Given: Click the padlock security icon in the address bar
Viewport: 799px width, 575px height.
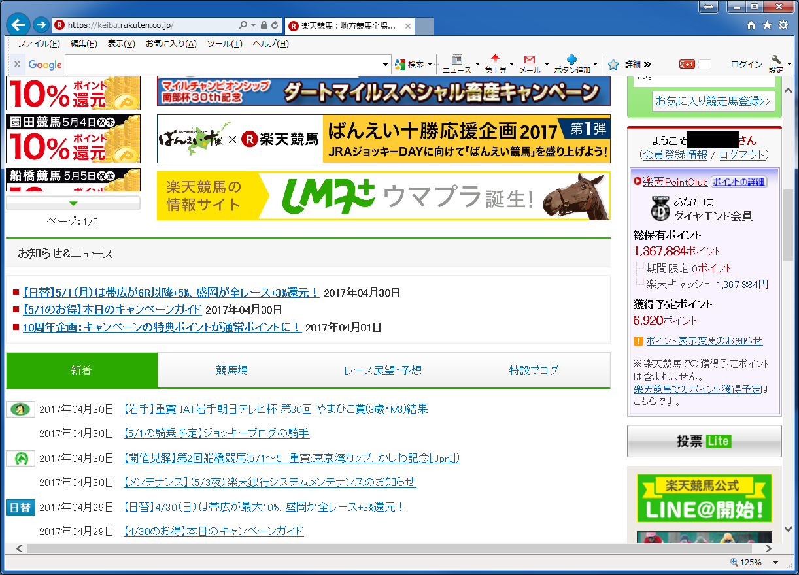Looking at the screenshot, I should point(263,25).
